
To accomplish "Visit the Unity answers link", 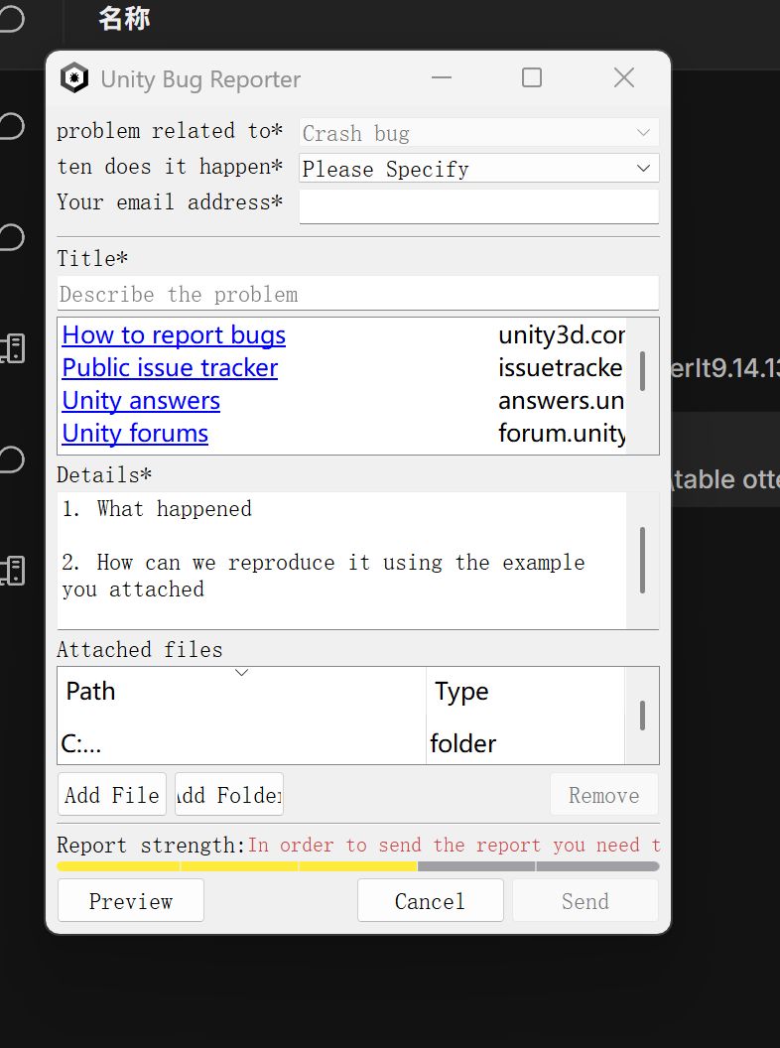I will [141, 400].
